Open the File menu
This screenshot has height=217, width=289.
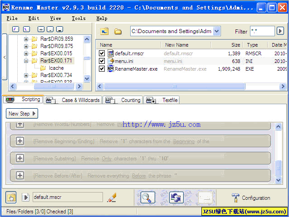12,18
